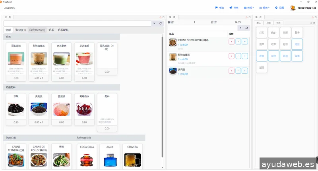Screen dimensions: 318x171
Task: Click the resbo@app1.es user account
Action: [303, 8]
